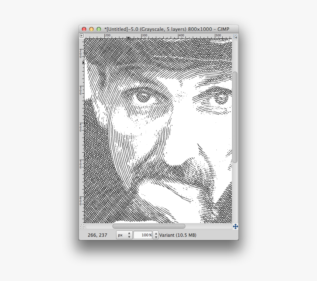Open the navigation preview cross-arrow icon
Screen dimensions: 317x281
[235, 226]
